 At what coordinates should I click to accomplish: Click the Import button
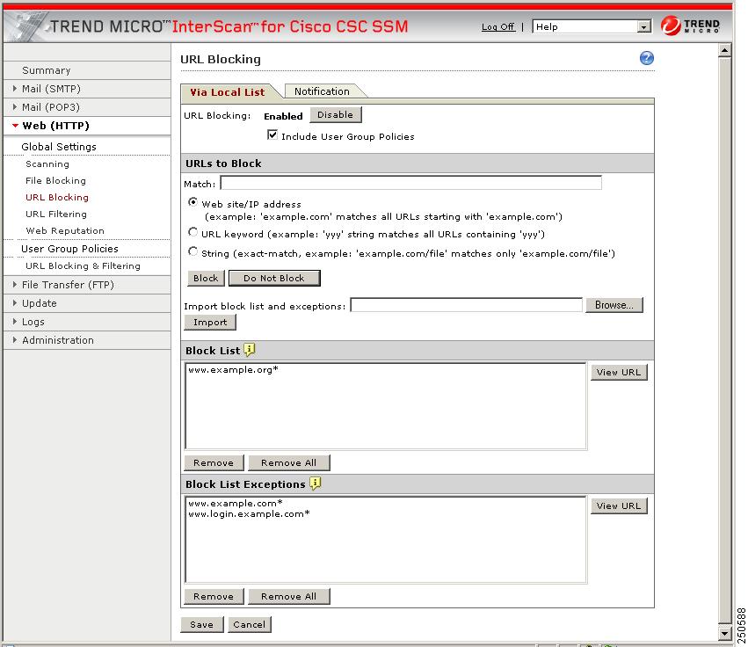(210, 323)
